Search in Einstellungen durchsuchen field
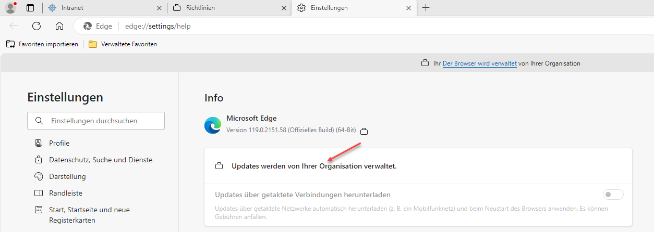Viewport: 654px width, 232px height. [96, 121]
